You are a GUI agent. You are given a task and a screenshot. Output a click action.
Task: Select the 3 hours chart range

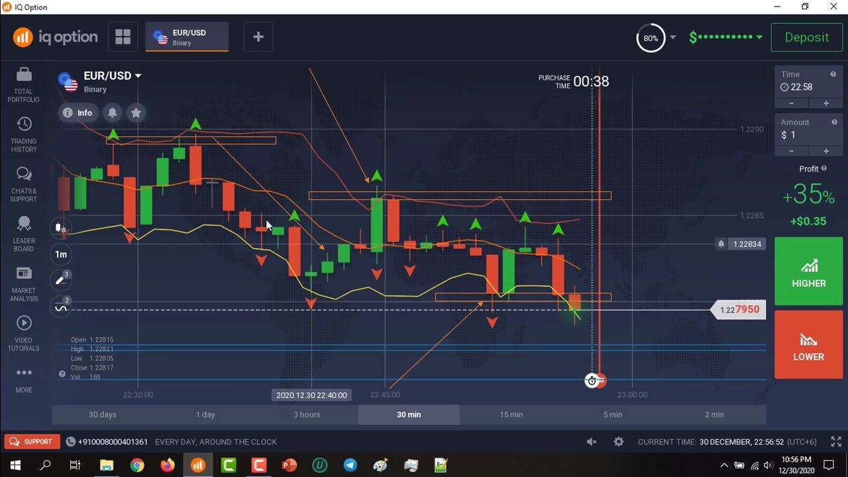[307, 415]
